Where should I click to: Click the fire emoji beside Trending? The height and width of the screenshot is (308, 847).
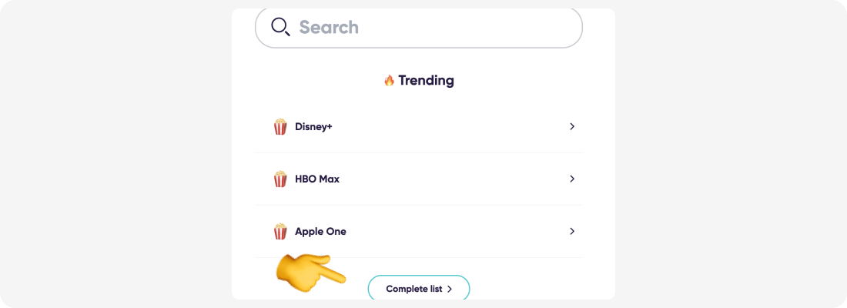pyautogui.click(x=389, y=81)
